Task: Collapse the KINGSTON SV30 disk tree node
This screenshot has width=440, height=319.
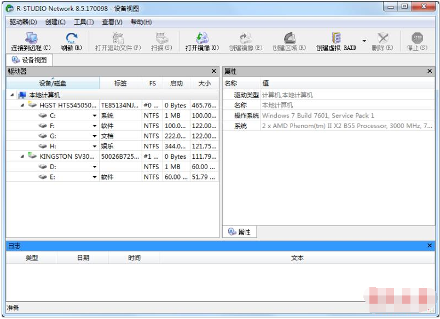Action: [x=22, y=156]
